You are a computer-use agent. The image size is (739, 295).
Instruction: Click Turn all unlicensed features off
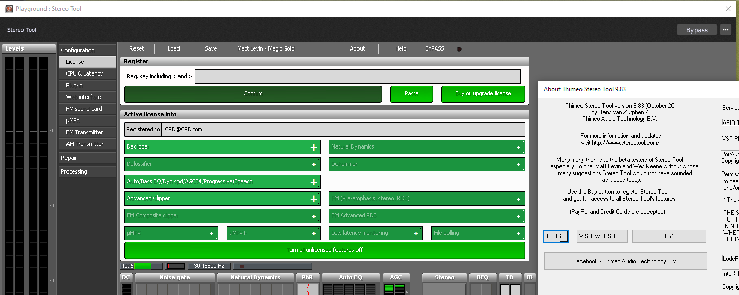coord(325,250)
